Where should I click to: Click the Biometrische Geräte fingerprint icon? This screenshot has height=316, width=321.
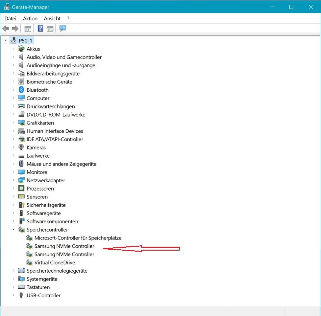click(x=21, y=81)
